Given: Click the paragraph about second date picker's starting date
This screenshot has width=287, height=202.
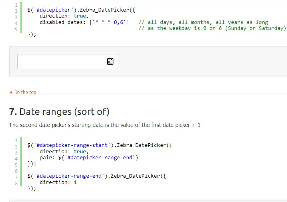Looking at the screenshot, I should [x=105, y=125].
